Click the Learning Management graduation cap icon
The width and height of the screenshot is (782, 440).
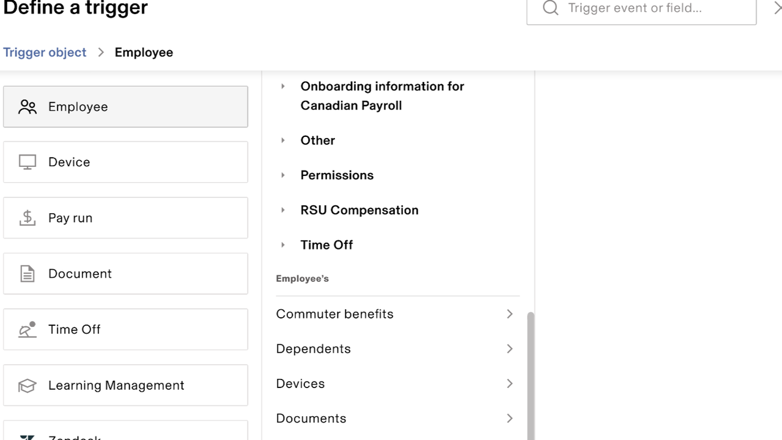[x=27, y=385]
